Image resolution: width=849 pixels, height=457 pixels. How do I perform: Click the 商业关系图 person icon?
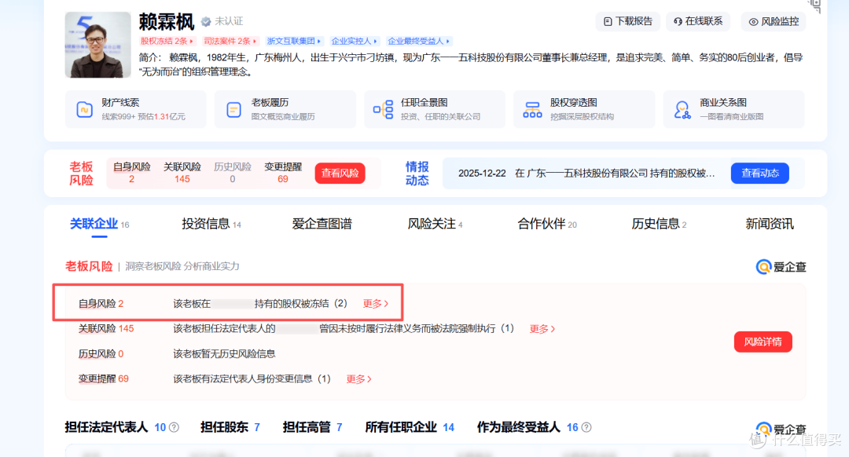pyautogui.click(x=682, y=110)
